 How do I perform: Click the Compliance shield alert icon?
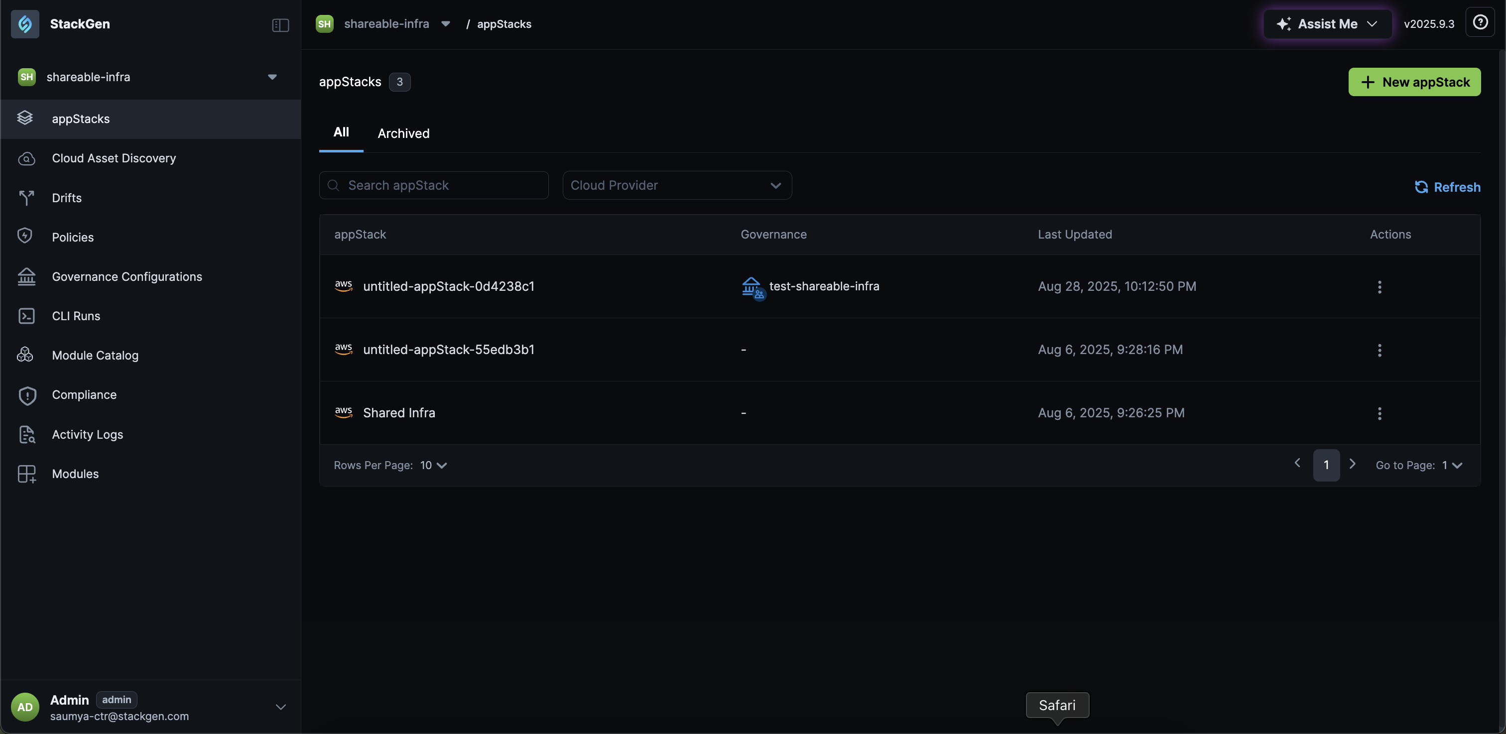(x=27, y=396)
